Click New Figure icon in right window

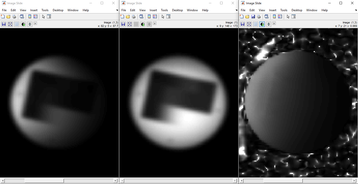(x=242, y=17)
